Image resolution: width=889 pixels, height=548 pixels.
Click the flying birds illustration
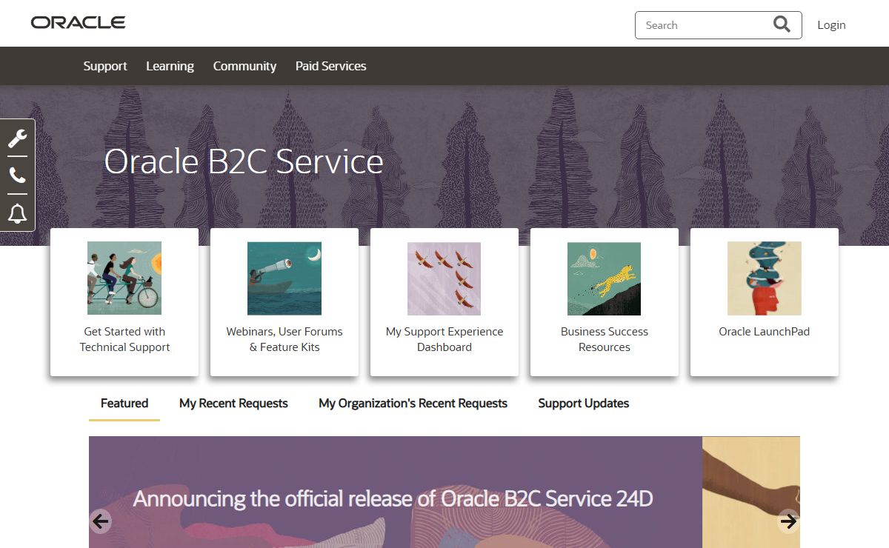tap(444, 278)
